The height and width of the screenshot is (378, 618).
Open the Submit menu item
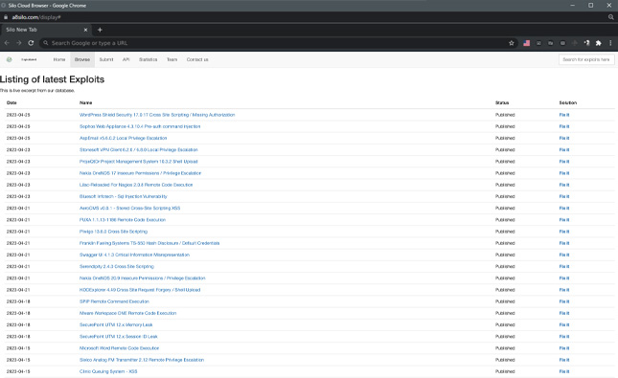click(x=106, y=59)
